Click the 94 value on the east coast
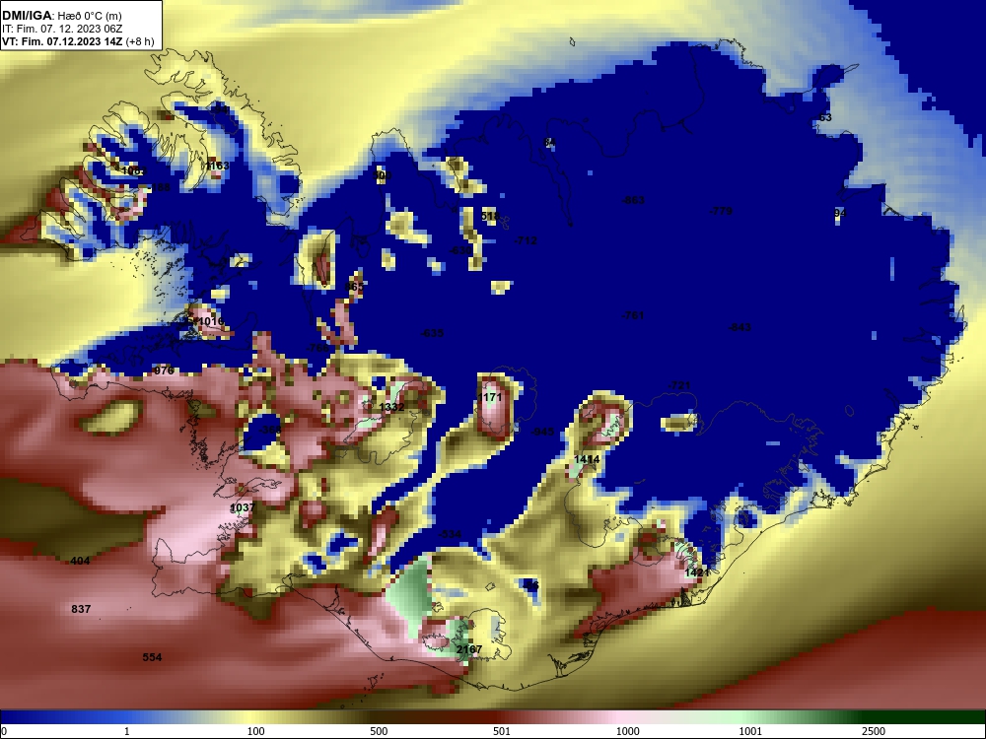This screenshot has height=739, width=986. pyautogui.click(x=840, y=213)
